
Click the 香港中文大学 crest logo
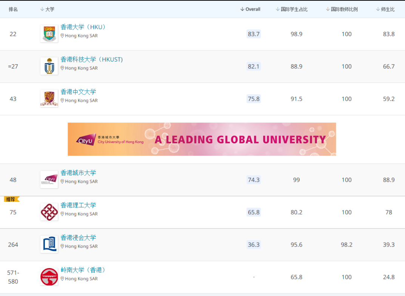tap(49, 99)
